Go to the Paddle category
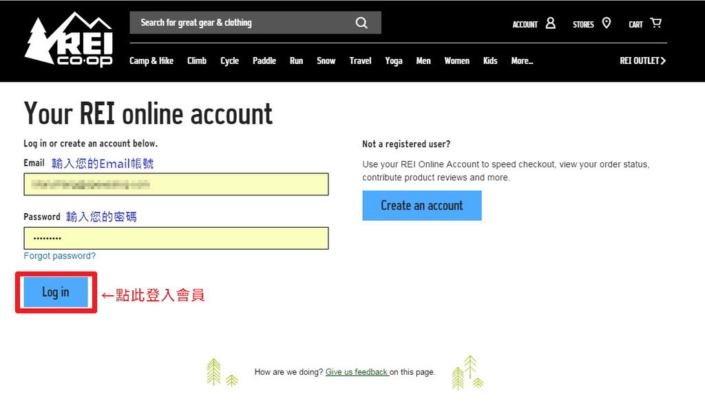 (264, 61)
